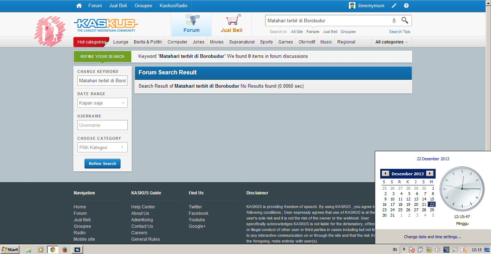Viewport: 491px width, 254px height.
Task: Open the Computer category menu item
Action: [x=177, y=42]
